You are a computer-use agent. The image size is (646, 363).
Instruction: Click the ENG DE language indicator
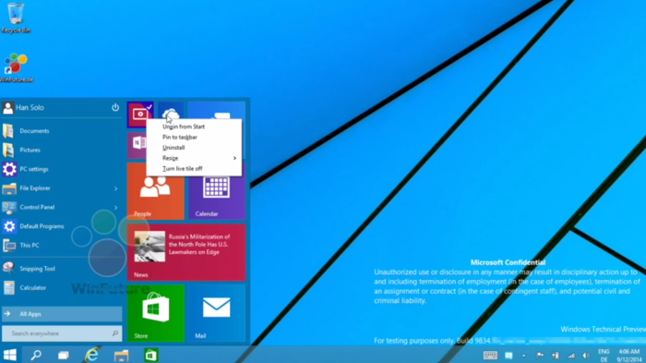click(x=604, y=356)
